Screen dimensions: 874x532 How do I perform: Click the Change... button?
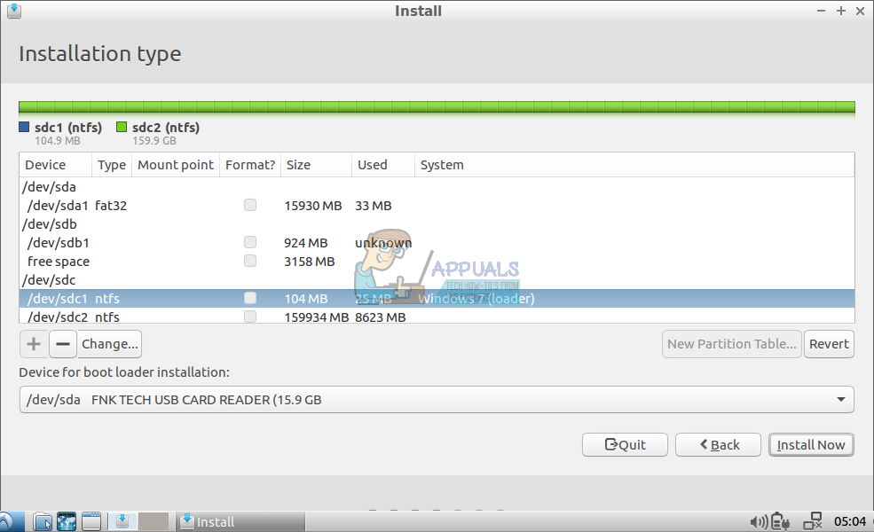(110, 344)
